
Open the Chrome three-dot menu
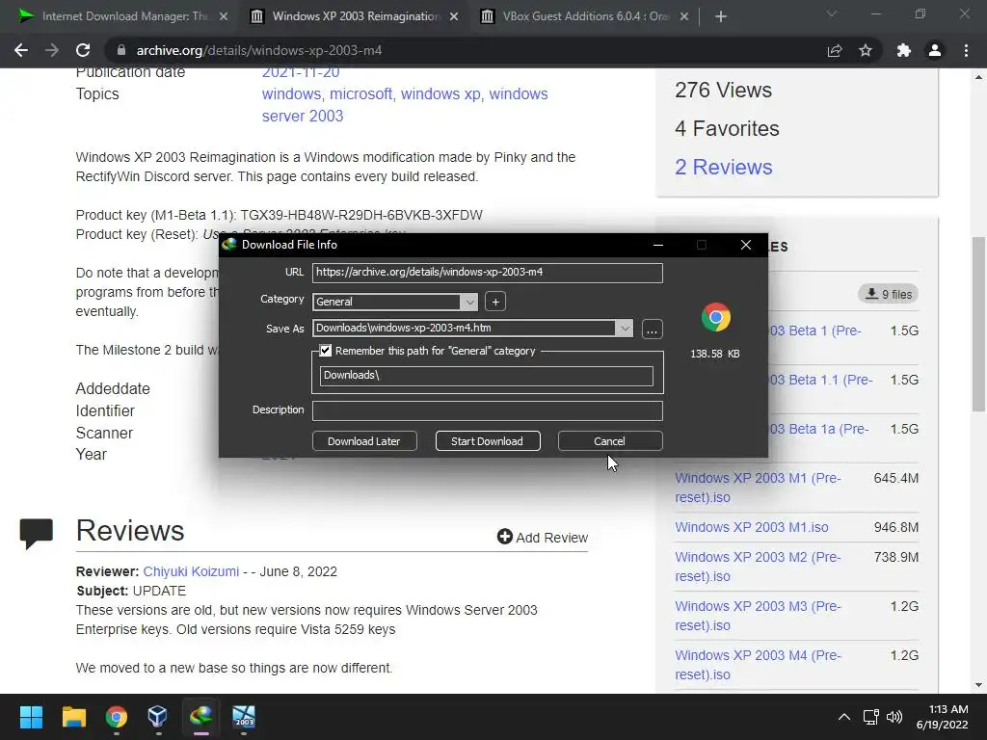[x=966, y=50]
